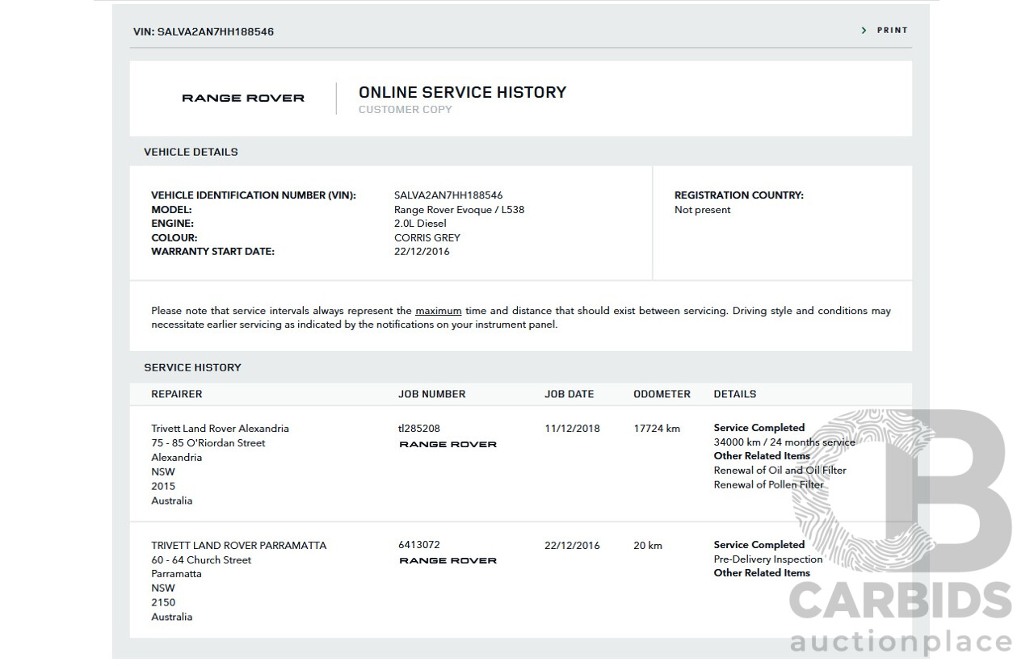
Task: Select "34000 km / 24 months service"
Action: click(x=784, y=442)
